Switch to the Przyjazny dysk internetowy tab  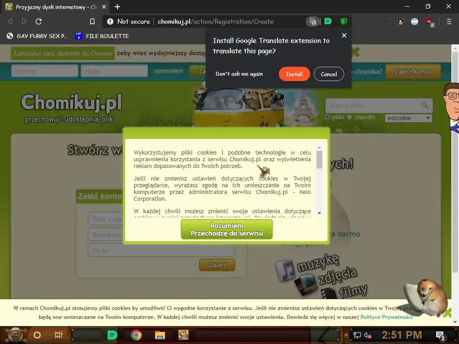click(56, 7)
